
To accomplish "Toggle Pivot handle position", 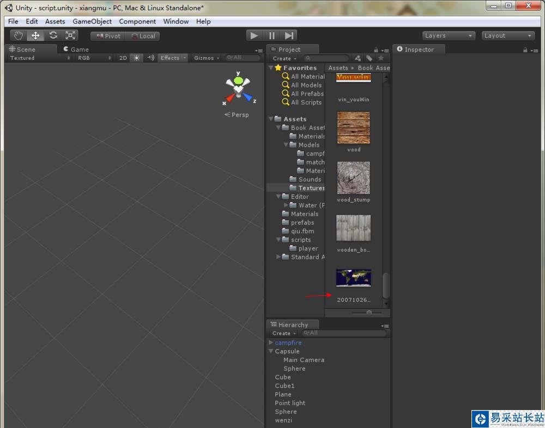I will pyautogui.click(x=108, y=36).
